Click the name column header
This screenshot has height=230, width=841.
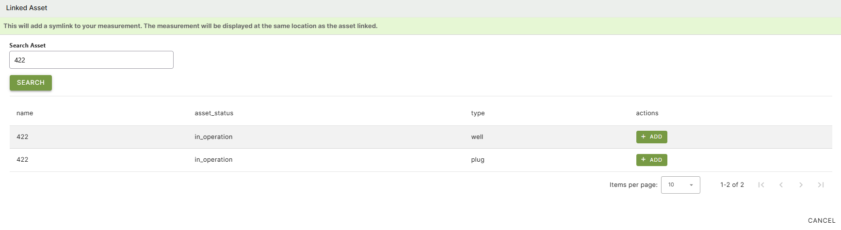pyautogui.click(x=25, y=113)
